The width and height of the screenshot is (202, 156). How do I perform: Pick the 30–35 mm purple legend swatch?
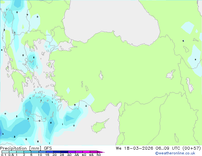pos(72,152)
